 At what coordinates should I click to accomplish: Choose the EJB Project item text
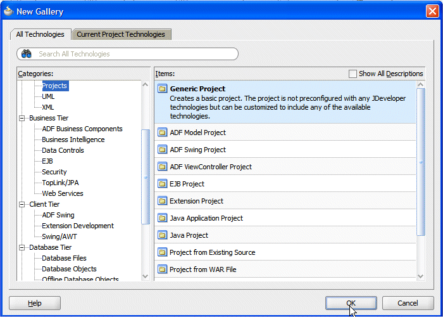tap(187, 184)
